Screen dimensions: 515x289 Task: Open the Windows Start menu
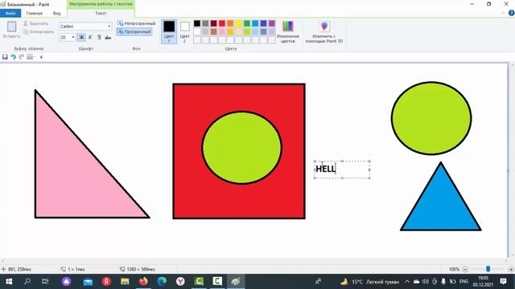coord(9,282)
